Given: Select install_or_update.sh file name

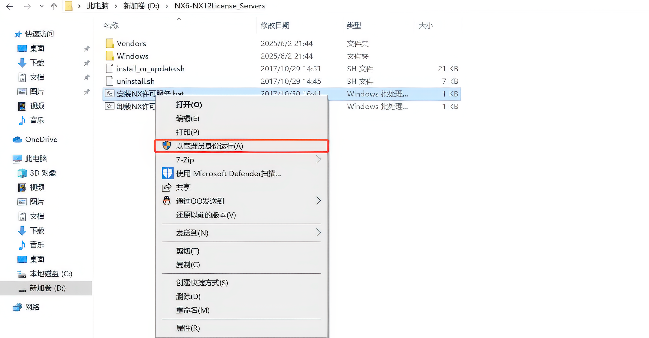Looking at the screenshot, I should pos(151,69).
